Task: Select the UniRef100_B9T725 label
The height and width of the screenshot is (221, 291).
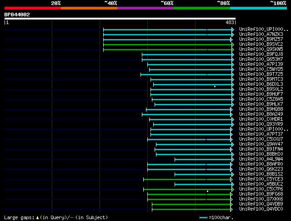Action: (x=261, y=74)
